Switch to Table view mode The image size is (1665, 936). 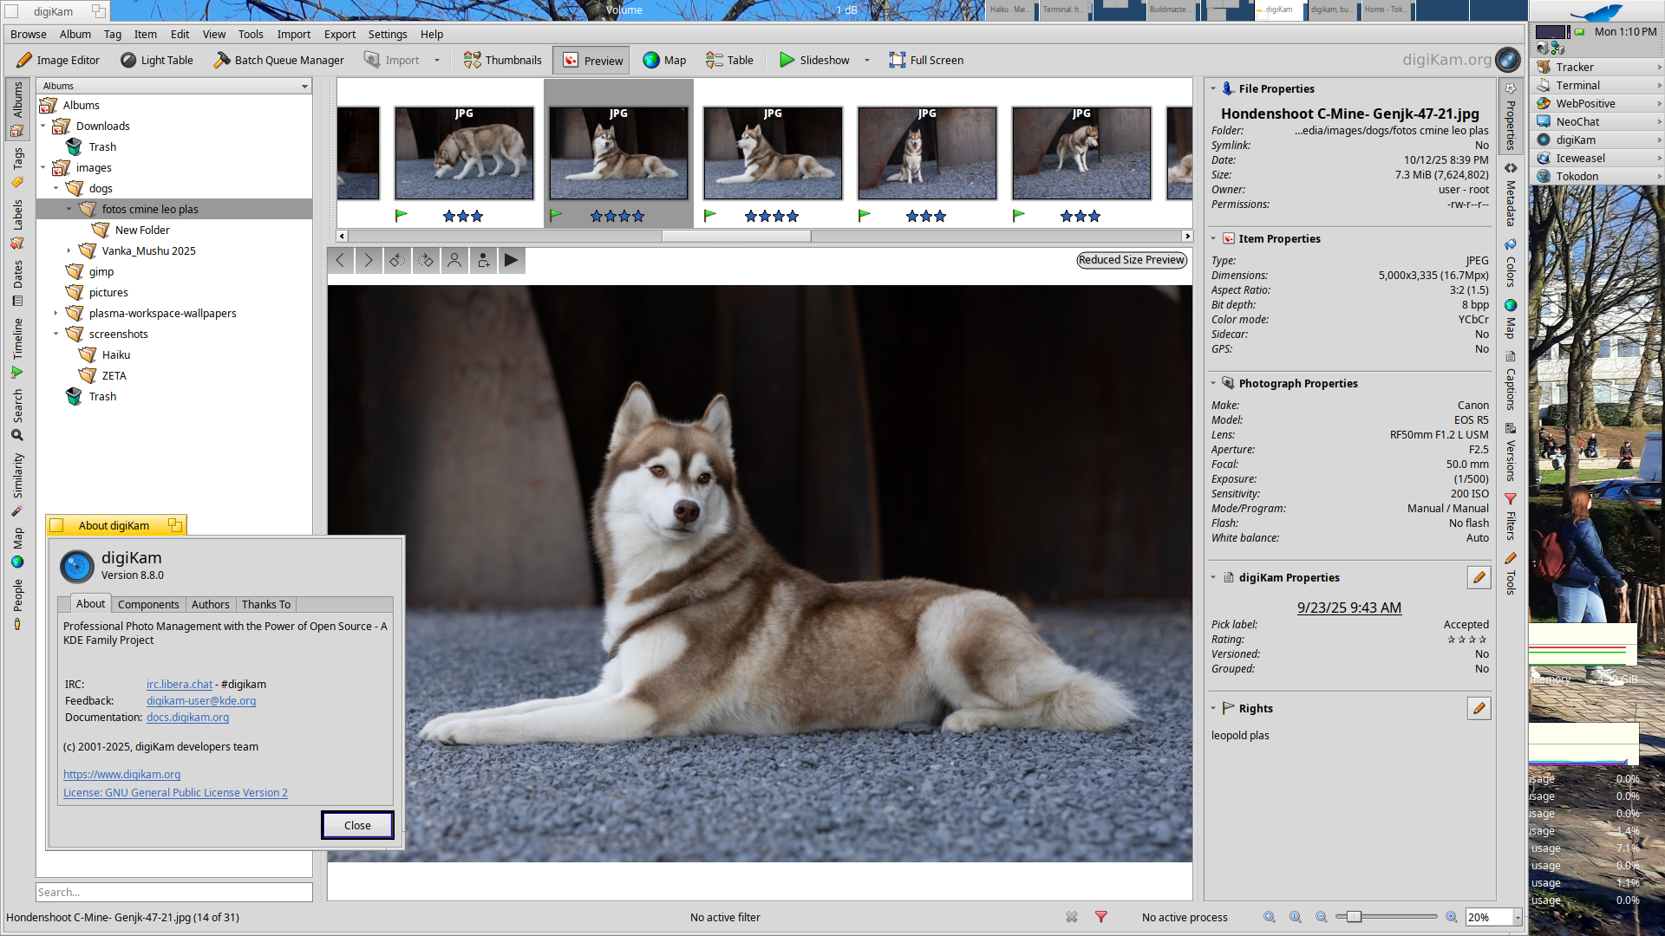(729, 60)
